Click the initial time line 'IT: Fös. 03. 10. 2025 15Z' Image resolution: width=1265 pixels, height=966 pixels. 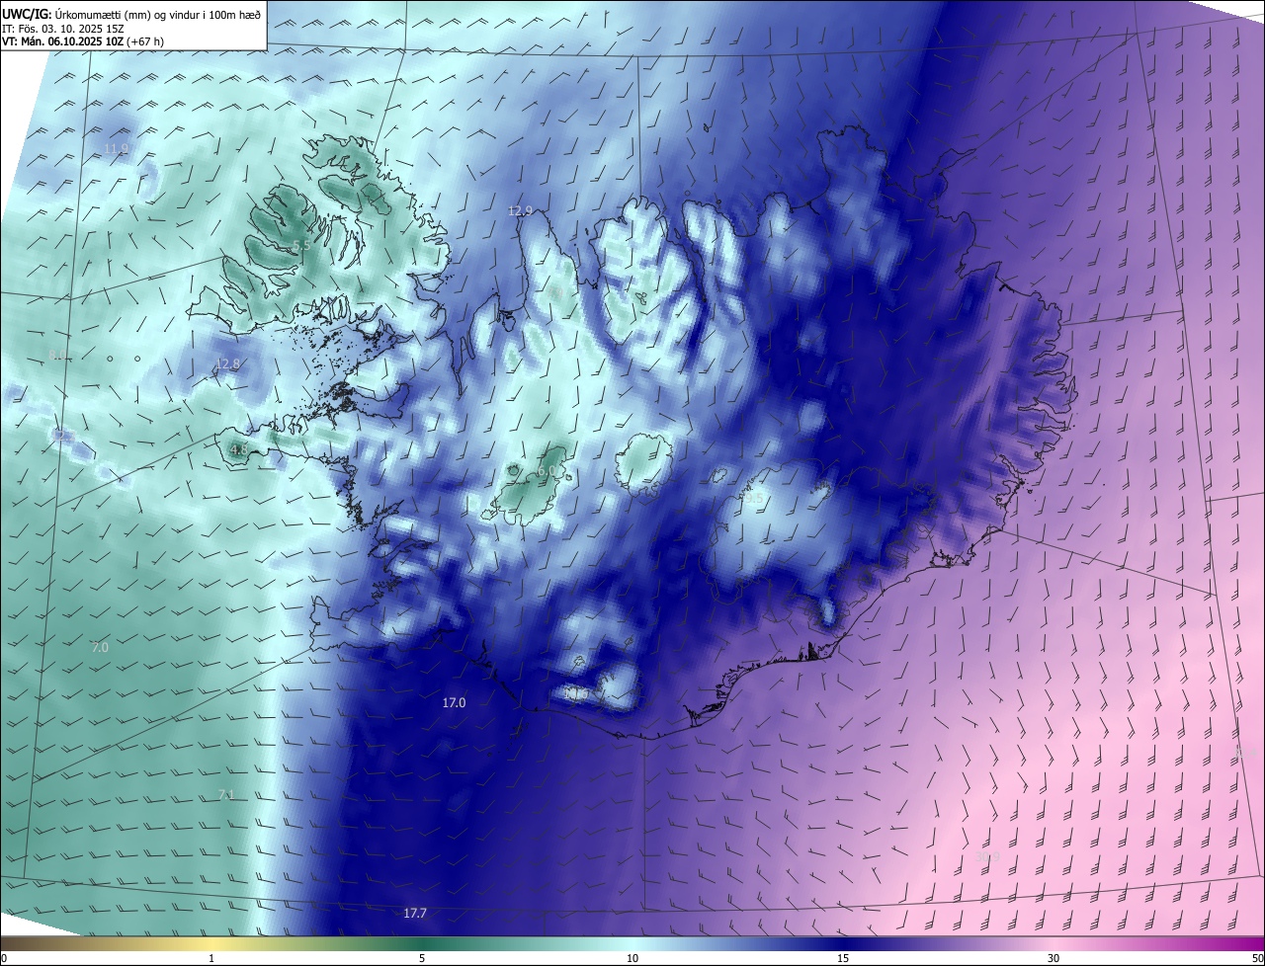[61, 28]
